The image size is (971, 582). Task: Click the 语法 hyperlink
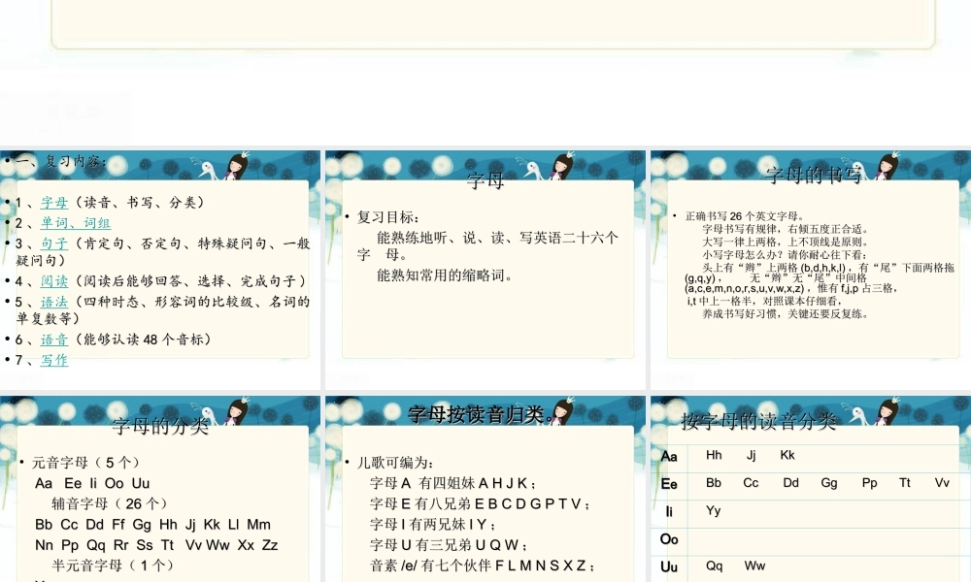tap(53, 301)
